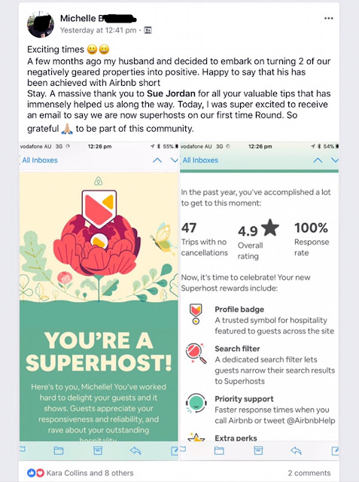Viewport: 359px width, 482px height.
Task: View Kara Collins and 8 others reactions
Action: pyautogui.click(x=90, y=473)
